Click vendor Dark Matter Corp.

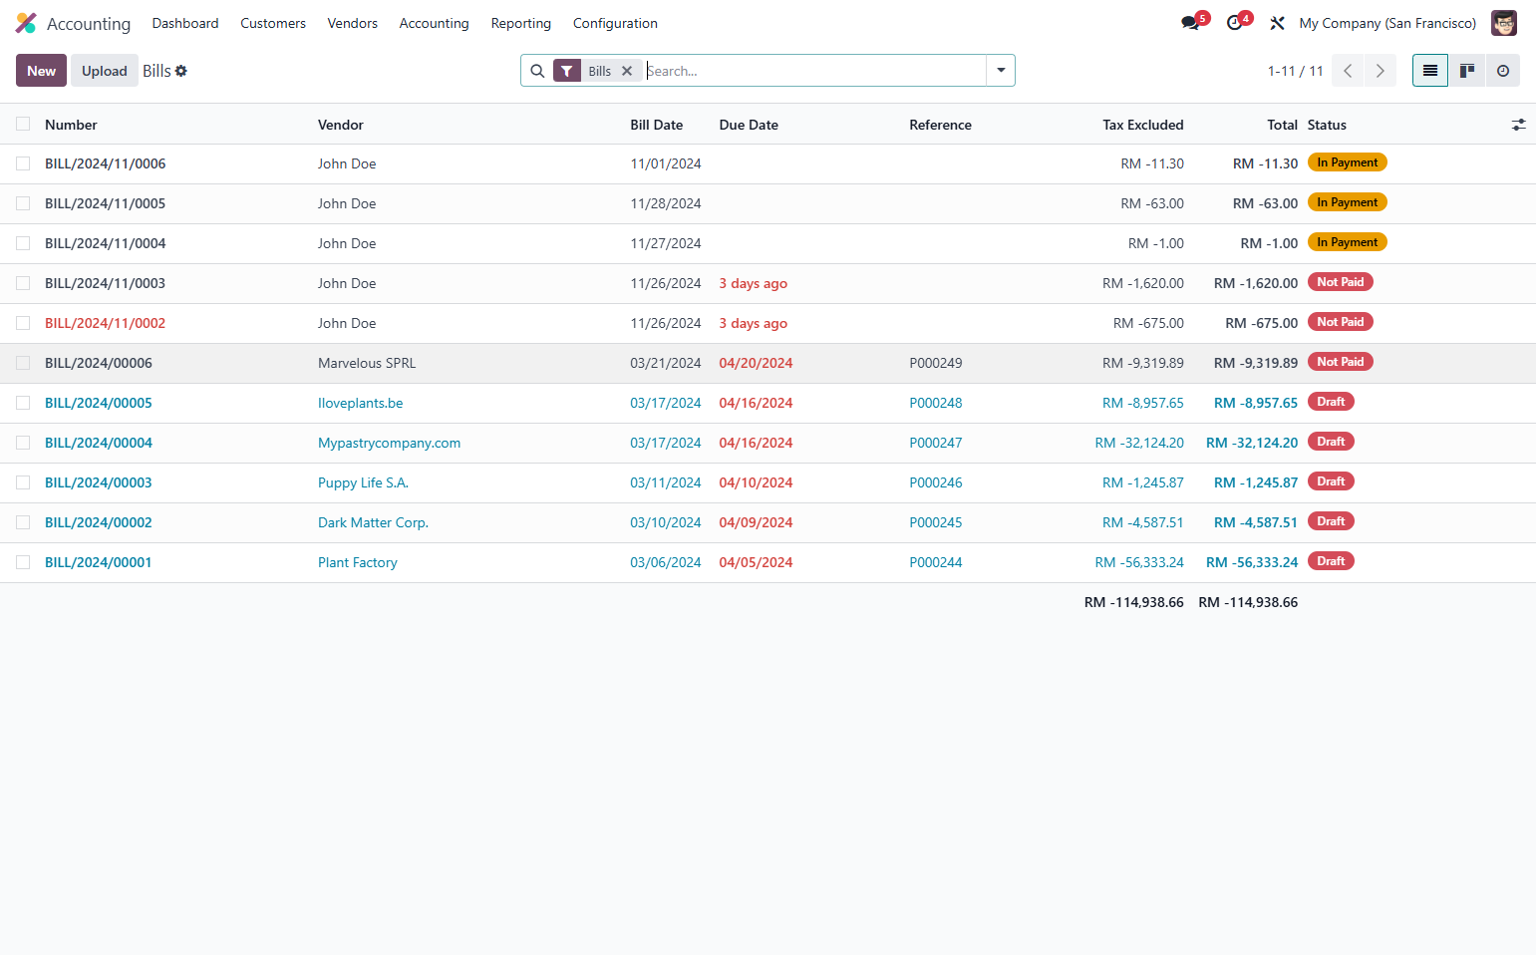pyautogui.click(x=373, y=522)
